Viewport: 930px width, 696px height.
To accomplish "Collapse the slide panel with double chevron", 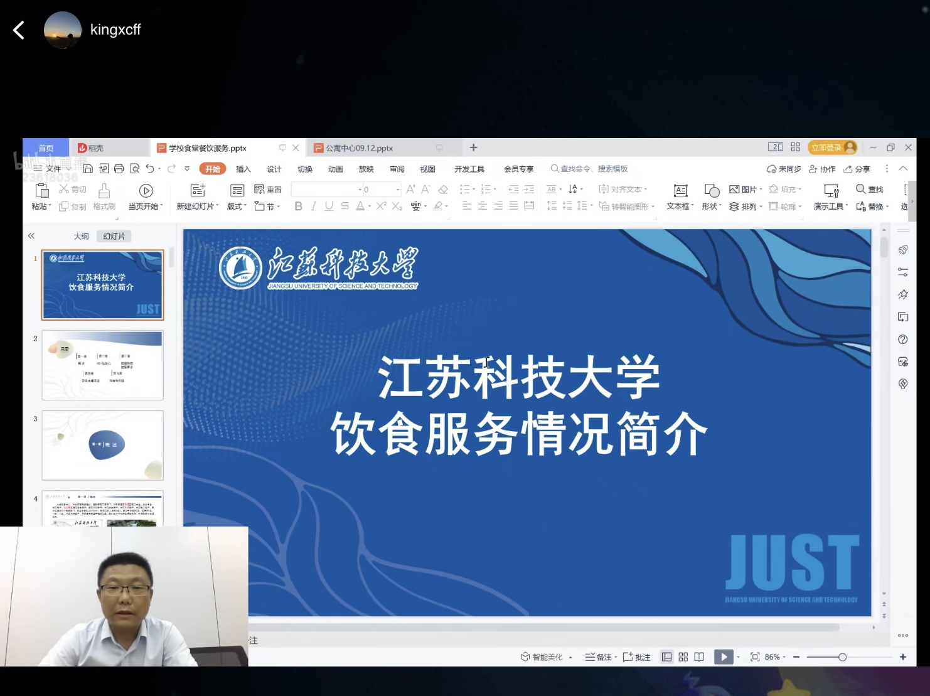I will click(31, 236).
